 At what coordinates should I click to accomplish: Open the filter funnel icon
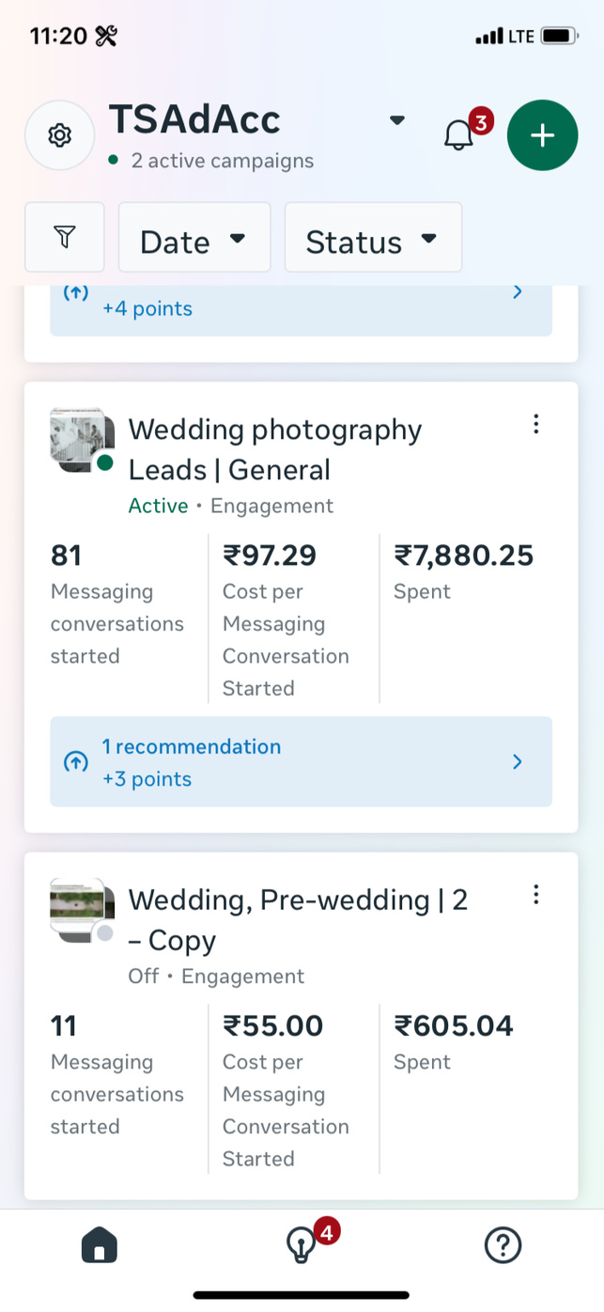[64, 238]
